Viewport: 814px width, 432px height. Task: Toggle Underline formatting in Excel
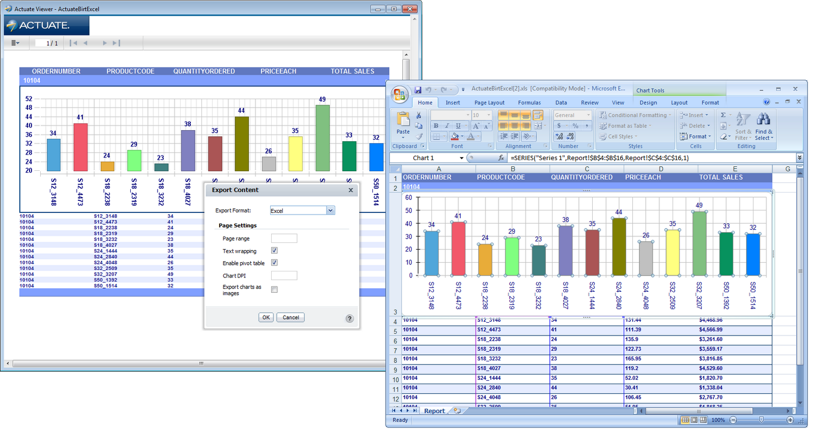click(x=458, y=126)
